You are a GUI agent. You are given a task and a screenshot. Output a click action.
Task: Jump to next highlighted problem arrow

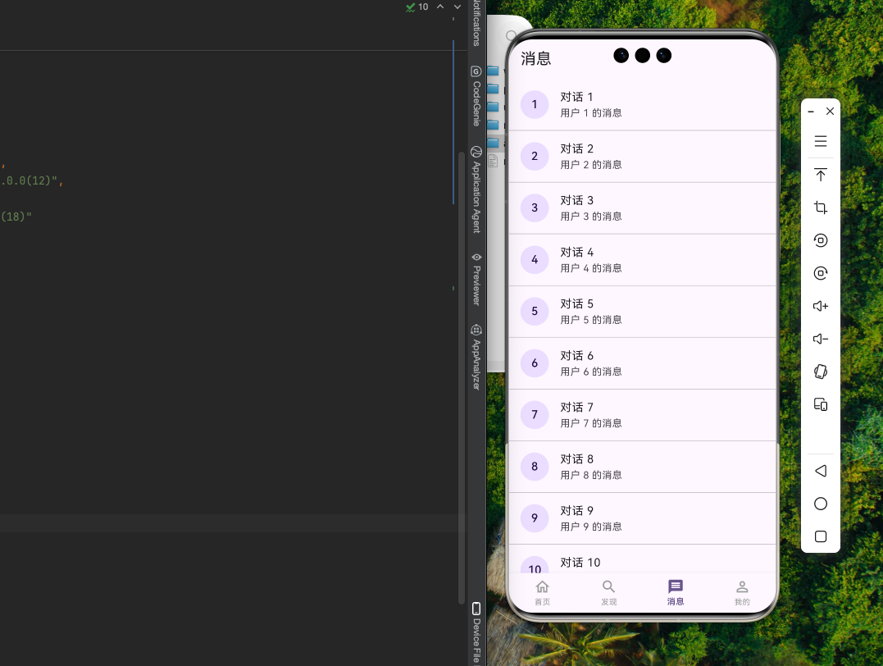(x=457, y=7)
